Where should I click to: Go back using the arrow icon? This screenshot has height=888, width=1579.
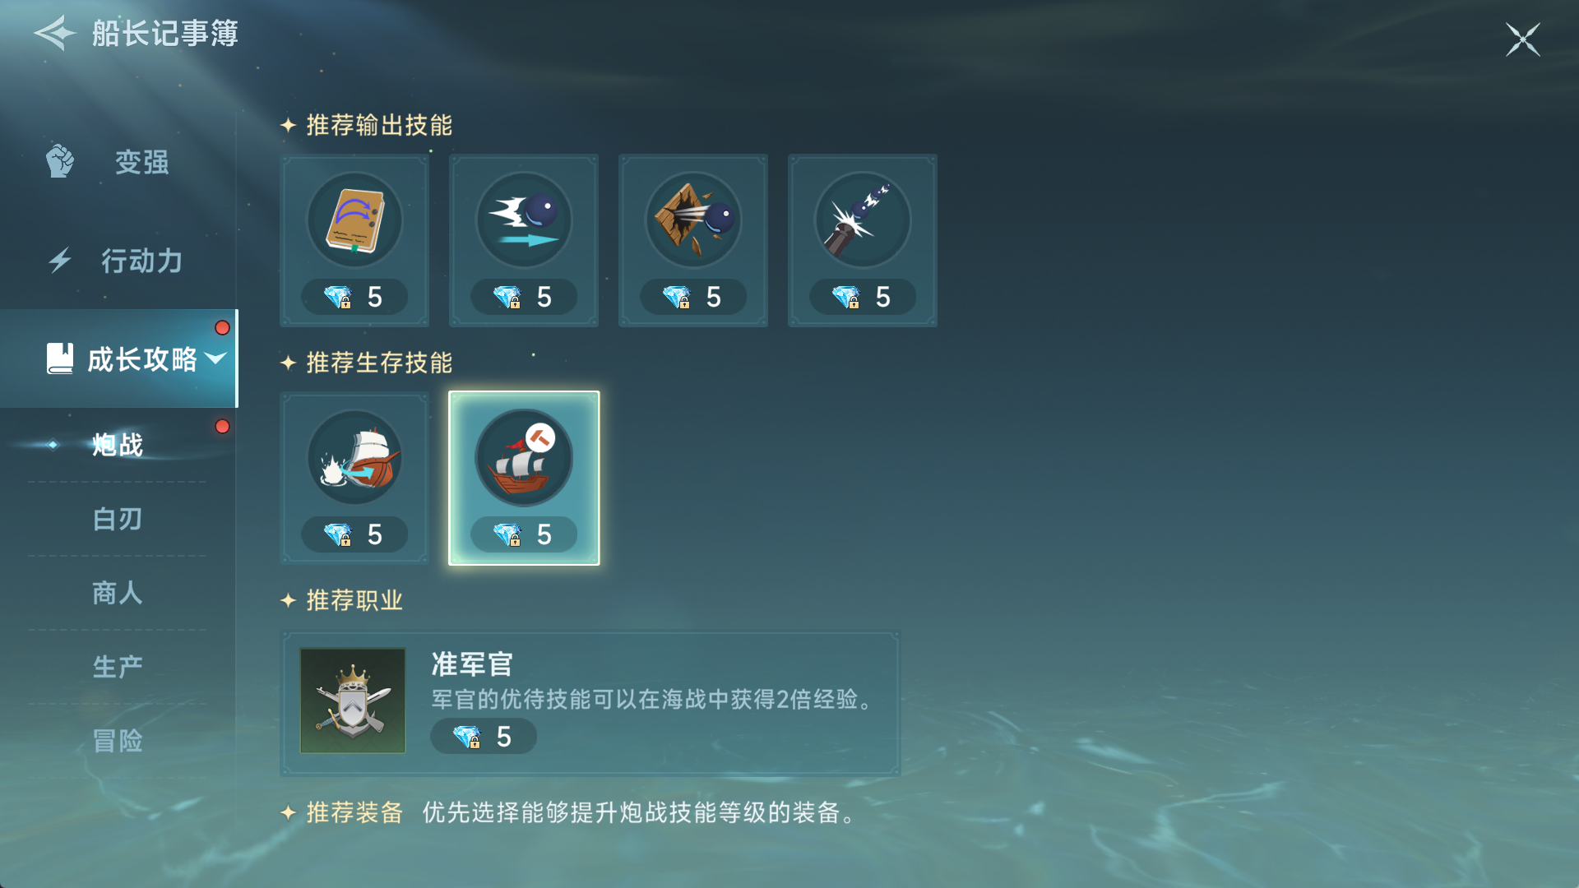54,34
